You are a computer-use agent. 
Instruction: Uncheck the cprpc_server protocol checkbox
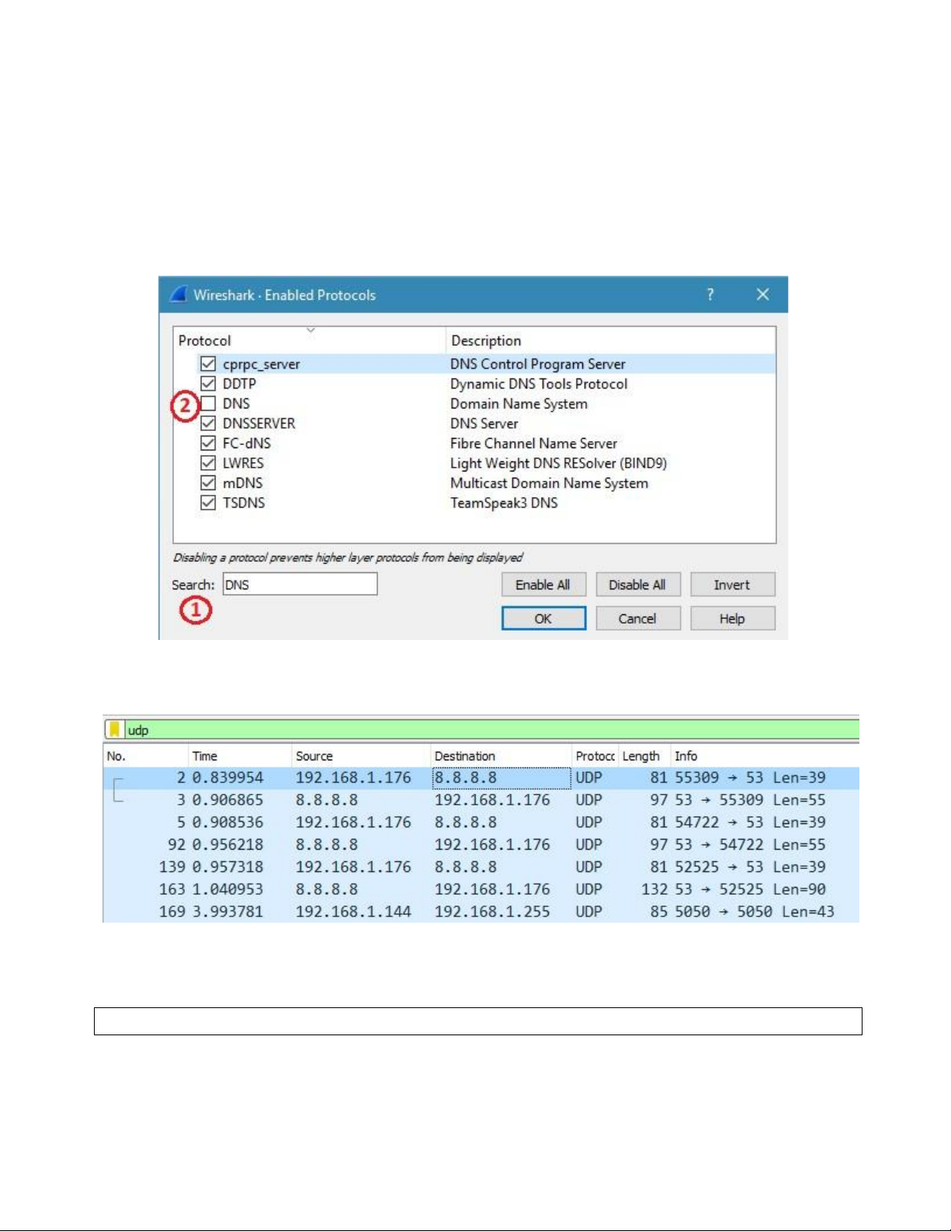(208, 364)
